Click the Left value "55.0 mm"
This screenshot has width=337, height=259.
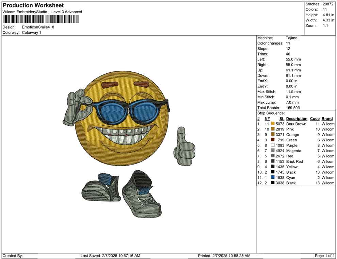click(293, 59)
